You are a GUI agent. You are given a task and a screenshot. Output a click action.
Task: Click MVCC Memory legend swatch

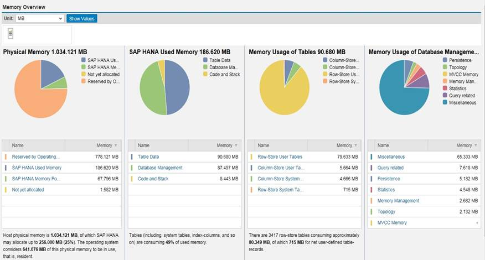pyautogui.click(x=445, y=74)
